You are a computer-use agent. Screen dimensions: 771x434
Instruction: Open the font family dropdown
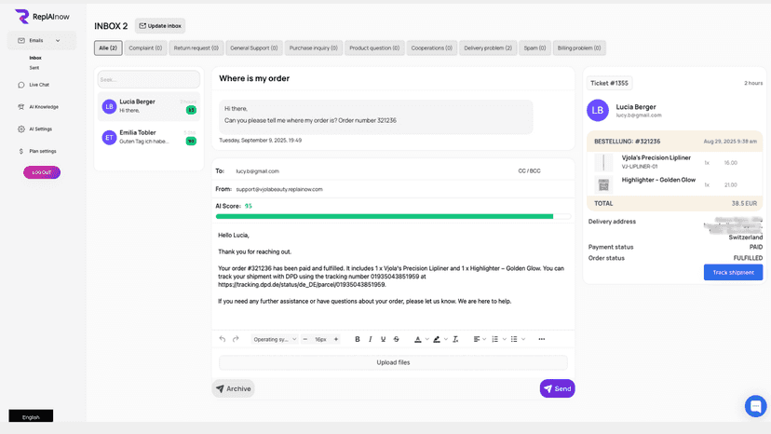point(275,339)
